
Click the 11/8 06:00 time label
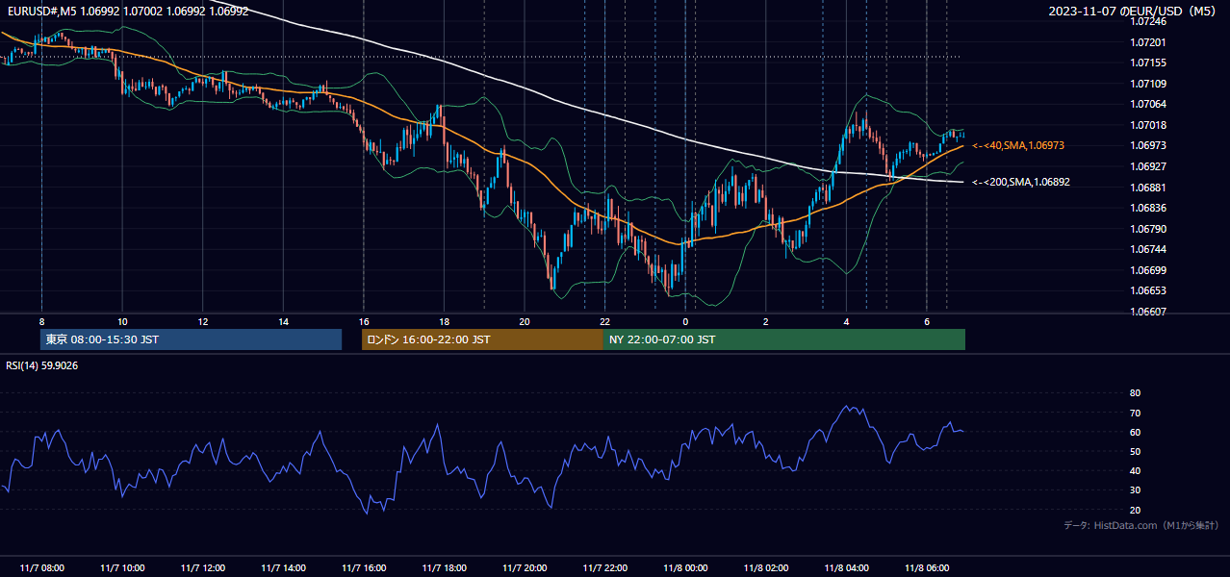926,568
